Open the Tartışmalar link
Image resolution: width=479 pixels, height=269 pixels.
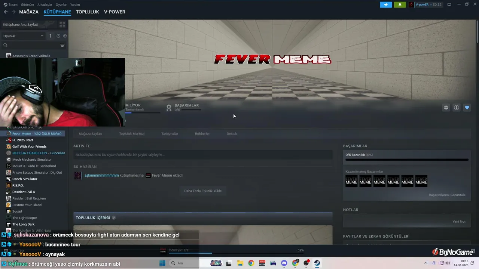coord(170,133)
